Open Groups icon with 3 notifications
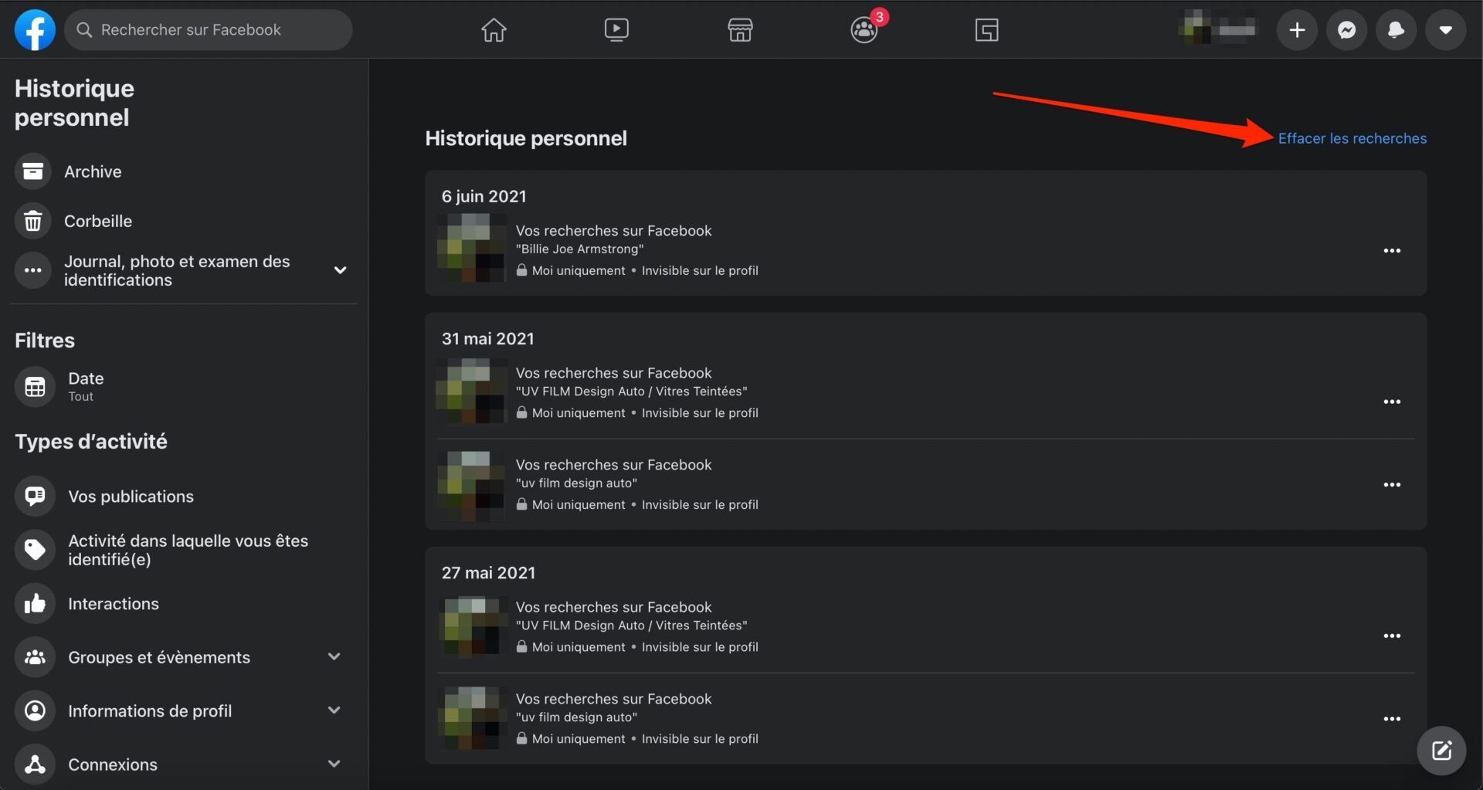Screen dimensions: 1483x790 pyautogui.click(x=864, y=30)
